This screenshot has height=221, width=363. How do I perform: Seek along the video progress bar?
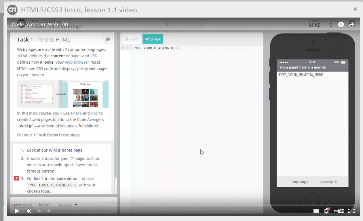183,205
